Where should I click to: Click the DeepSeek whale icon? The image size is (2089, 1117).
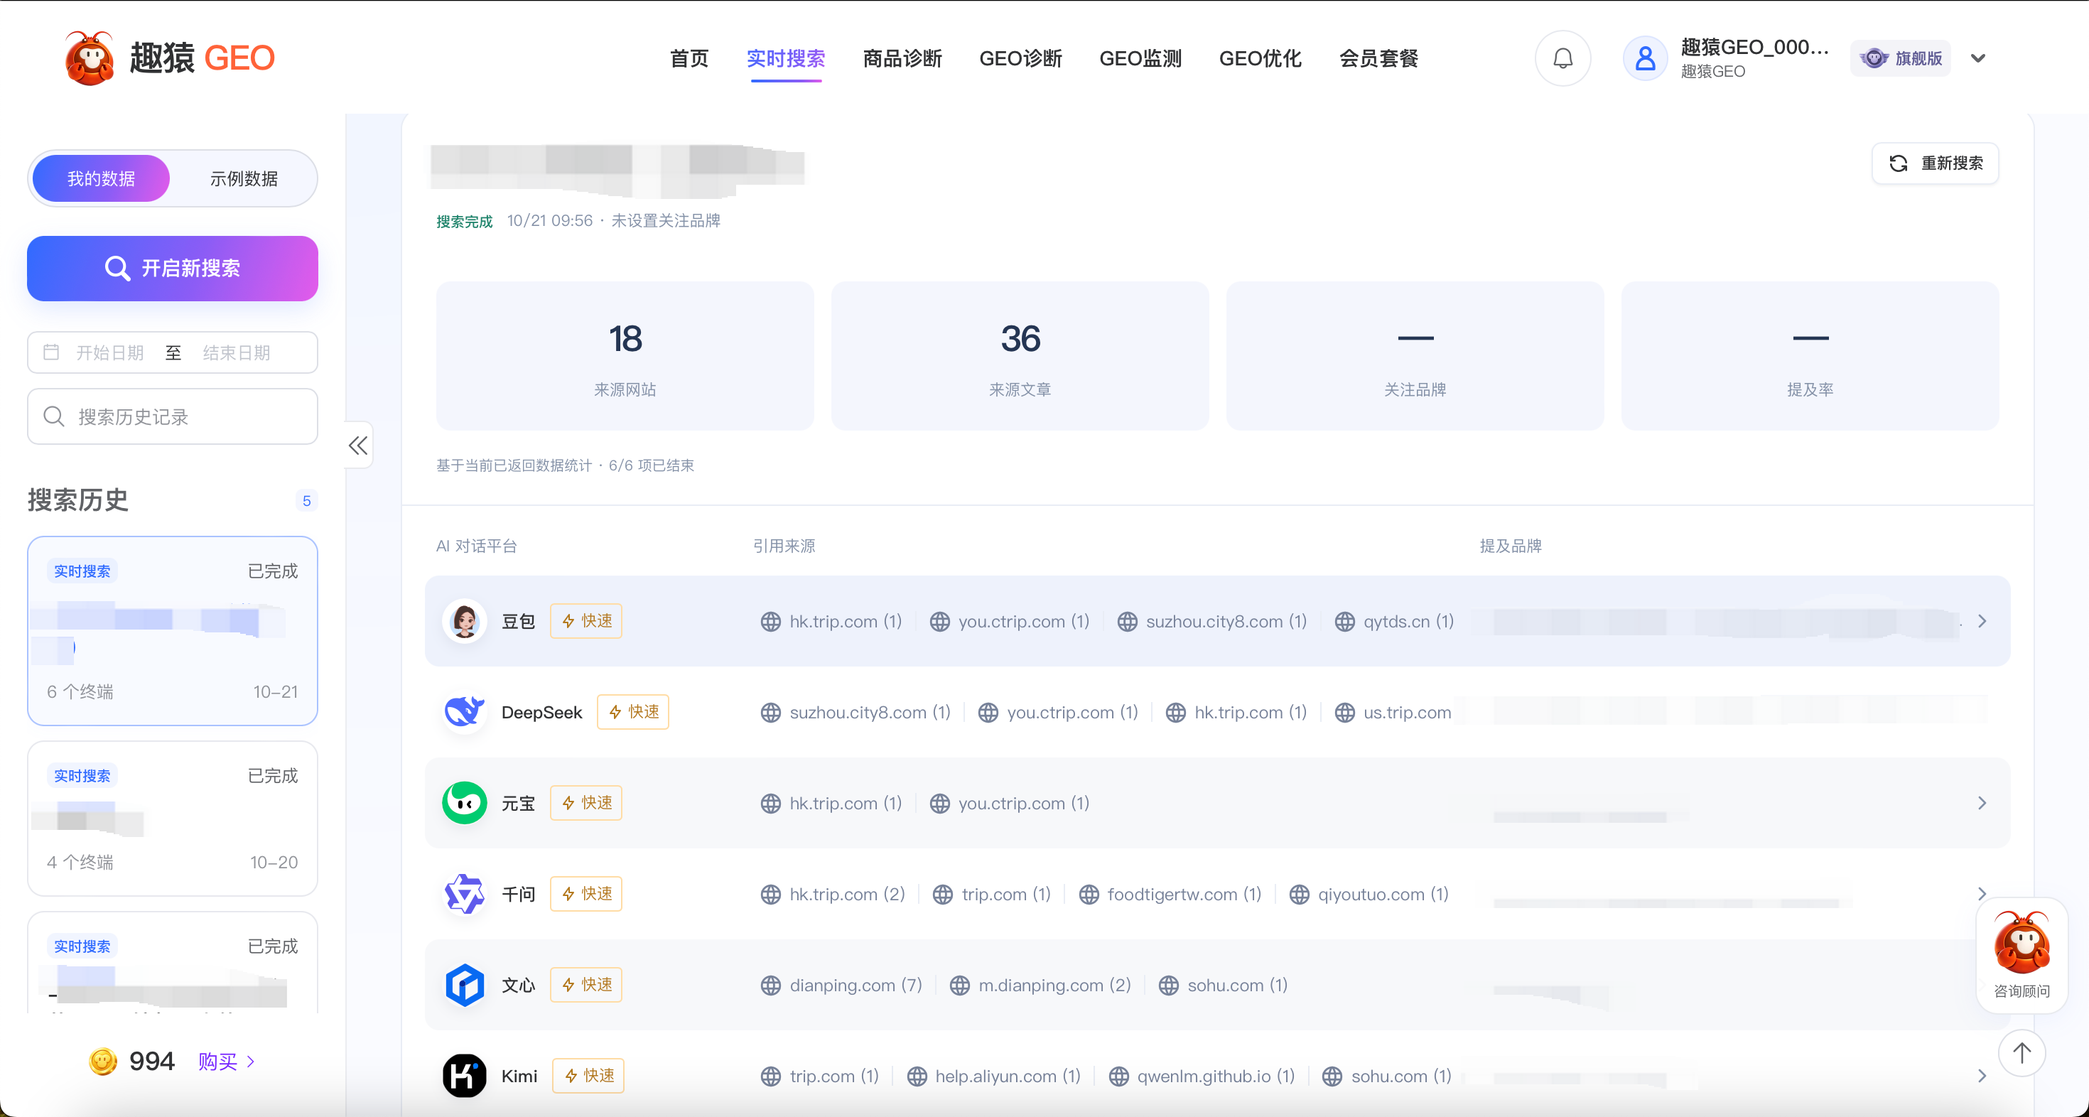coord(465,712)
